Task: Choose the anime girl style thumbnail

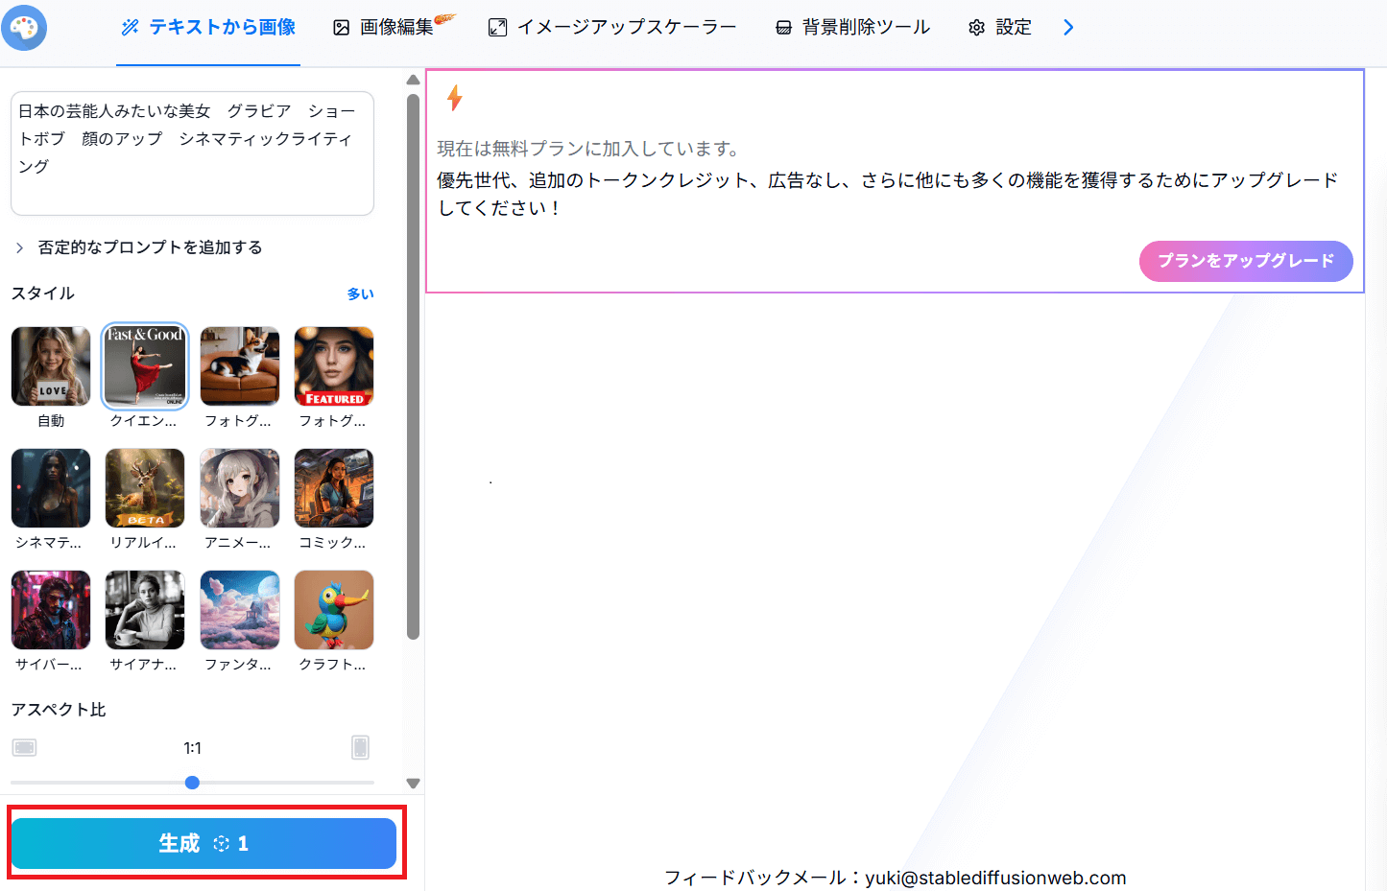Action: 240,488
